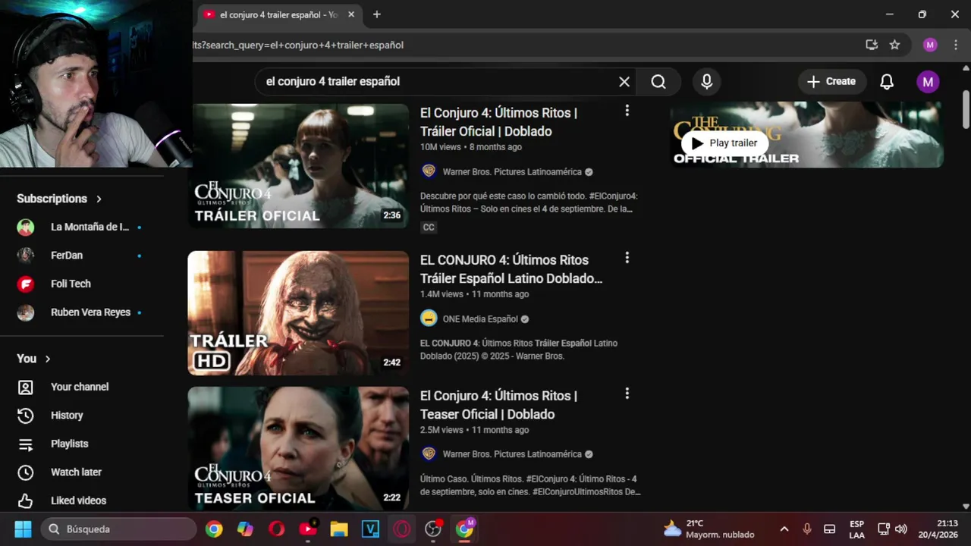
Task: Open the volume control in tray
Action: click(901, 529)
